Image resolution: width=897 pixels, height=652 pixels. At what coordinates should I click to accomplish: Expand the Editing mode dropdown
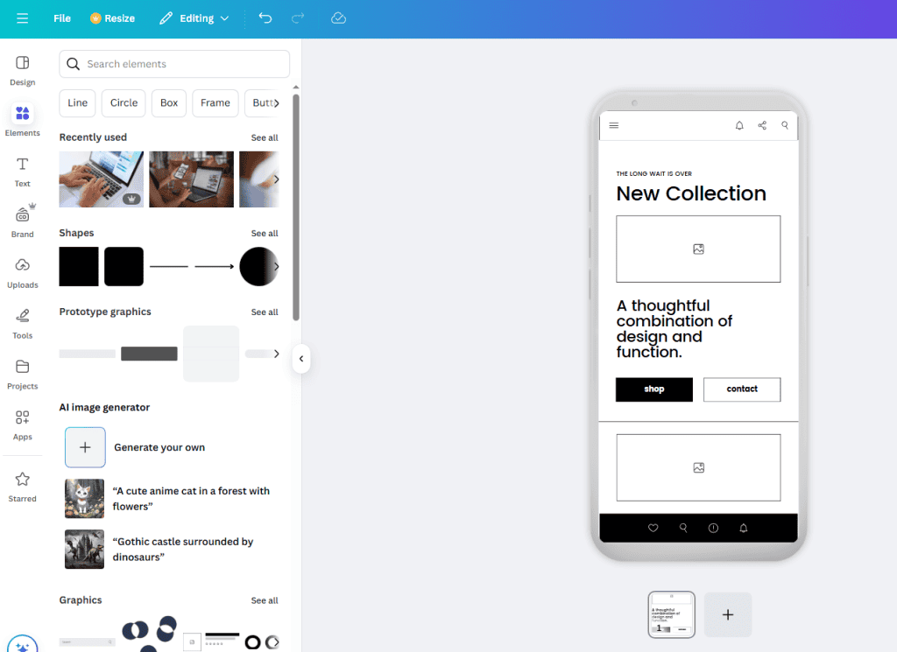pos(194,18)
